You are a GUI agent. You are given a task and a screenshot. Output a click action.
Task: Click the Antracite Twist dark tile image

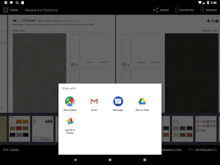(192, 73)
